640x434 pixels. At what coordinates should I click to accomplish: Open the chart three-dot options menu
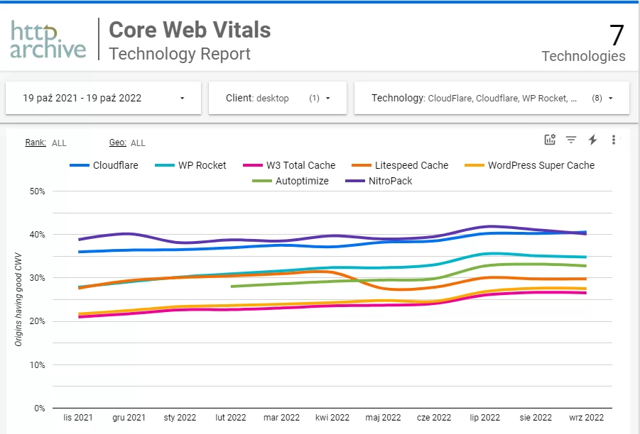[x=614, y=140]
